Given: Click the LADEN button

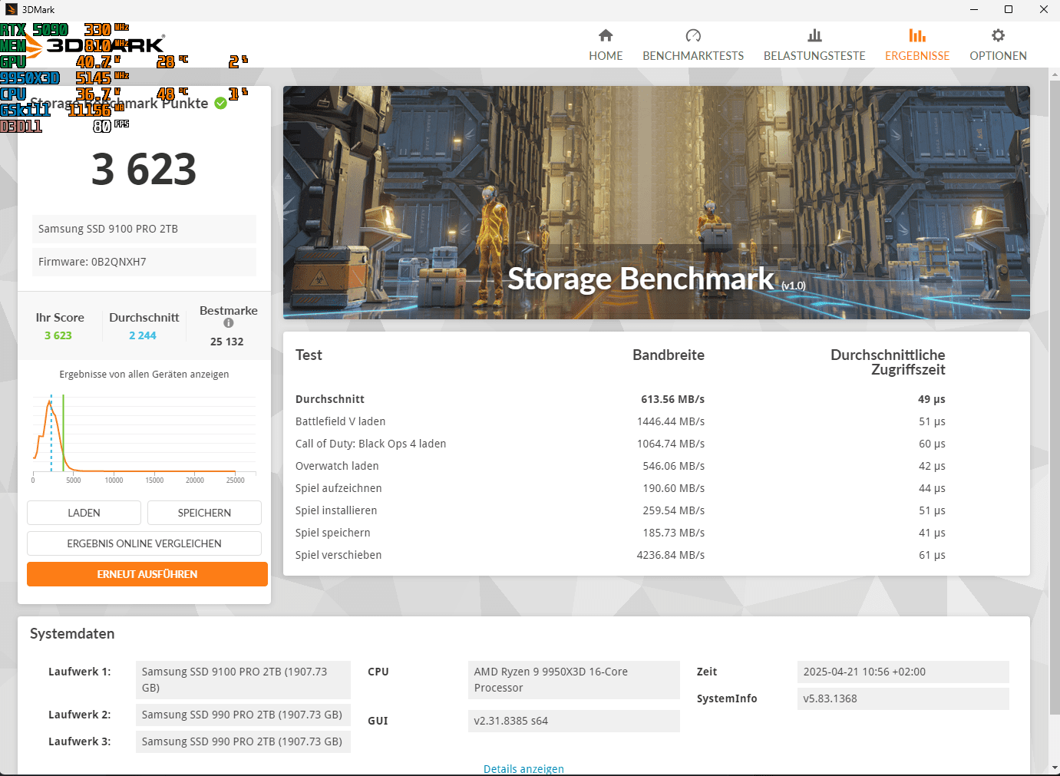Looking at the screenshot, I should pyautogui.click(x=84, y=513).
